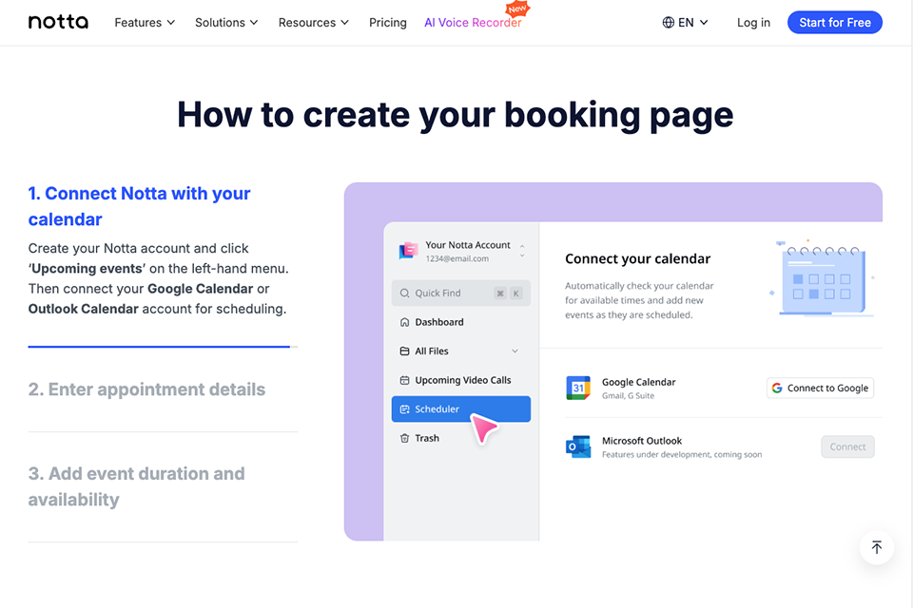Click the '1234@email.com' account text
913x608 pixels.
(457, 259)
